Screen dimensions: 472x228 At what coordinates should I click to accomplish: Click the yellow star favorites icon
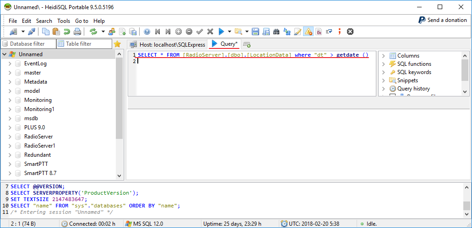[117, 44]
